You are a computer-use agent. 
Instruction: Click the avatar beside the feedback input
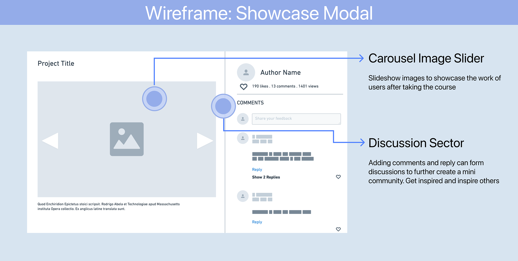click(x=243, y=119)
